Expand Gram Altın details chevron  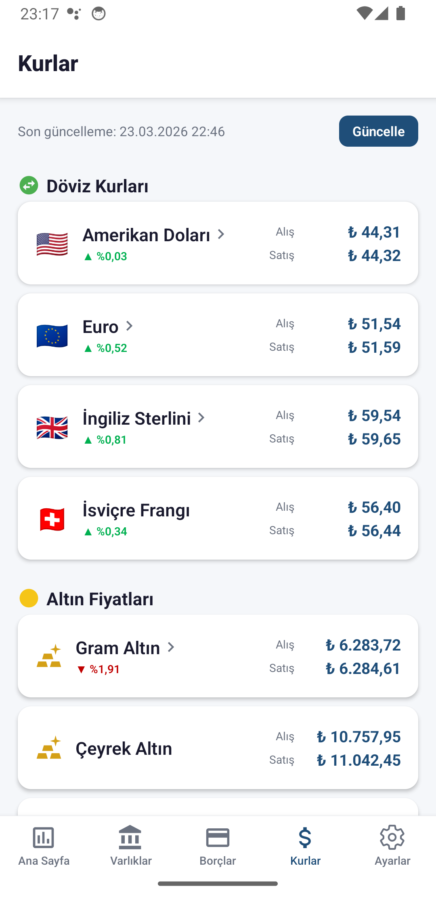[171, 647]
